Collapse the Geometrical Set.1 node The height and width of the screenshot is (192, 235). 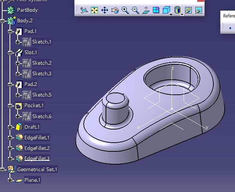(3, 169)
